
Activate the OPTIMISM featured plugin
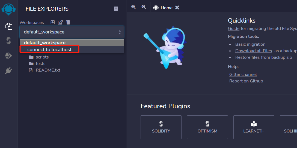(x=207, y=127)
